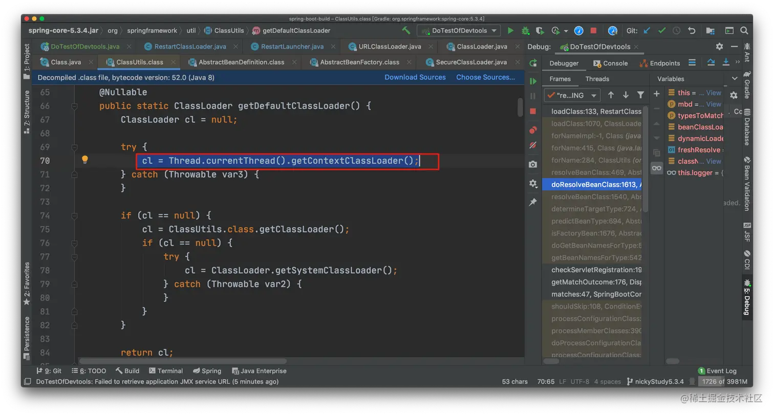This screenshot has width=774, height=415.
Task: Close the ClassUtils.class editor tab
Action: [173, 62]
